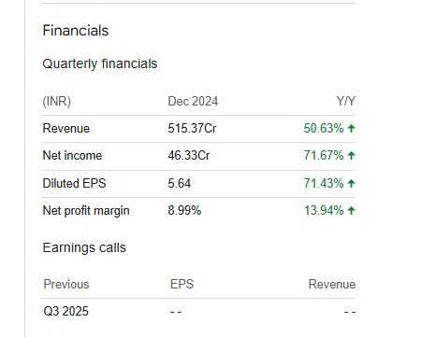Click the 8.99% net profit margin value
The height and width of the screenshot is (337, 422).
click(x=184, y=211)
